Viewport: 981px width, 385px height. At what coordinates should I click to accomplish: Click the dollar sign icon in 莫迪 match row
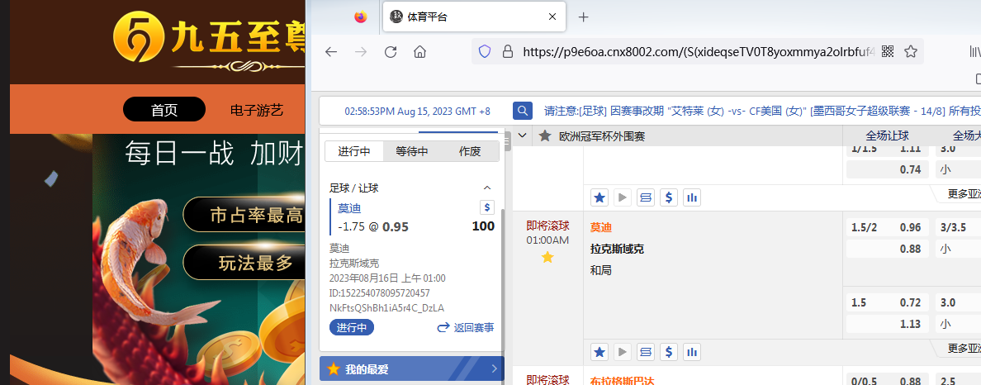pyautogui.click(x=669, y=350)
